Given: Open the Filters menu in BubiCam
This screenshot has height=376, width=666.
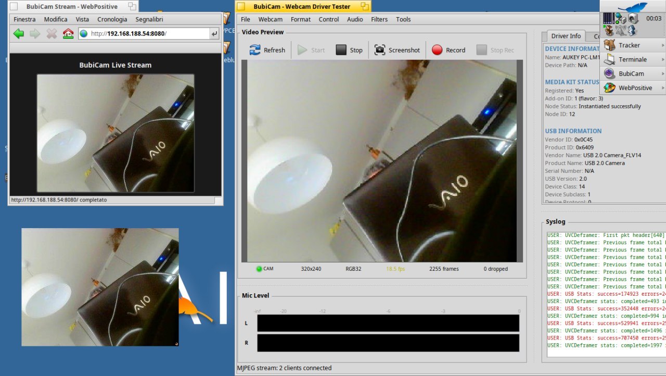Looking at the screenshot, I should click(x=379, y=19).
